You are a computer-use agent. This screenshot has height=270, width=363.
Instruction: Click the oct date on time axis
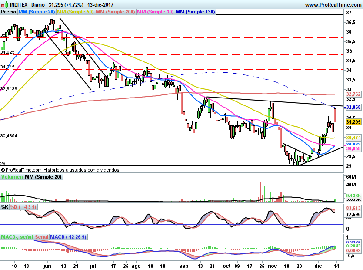(226, 266)
